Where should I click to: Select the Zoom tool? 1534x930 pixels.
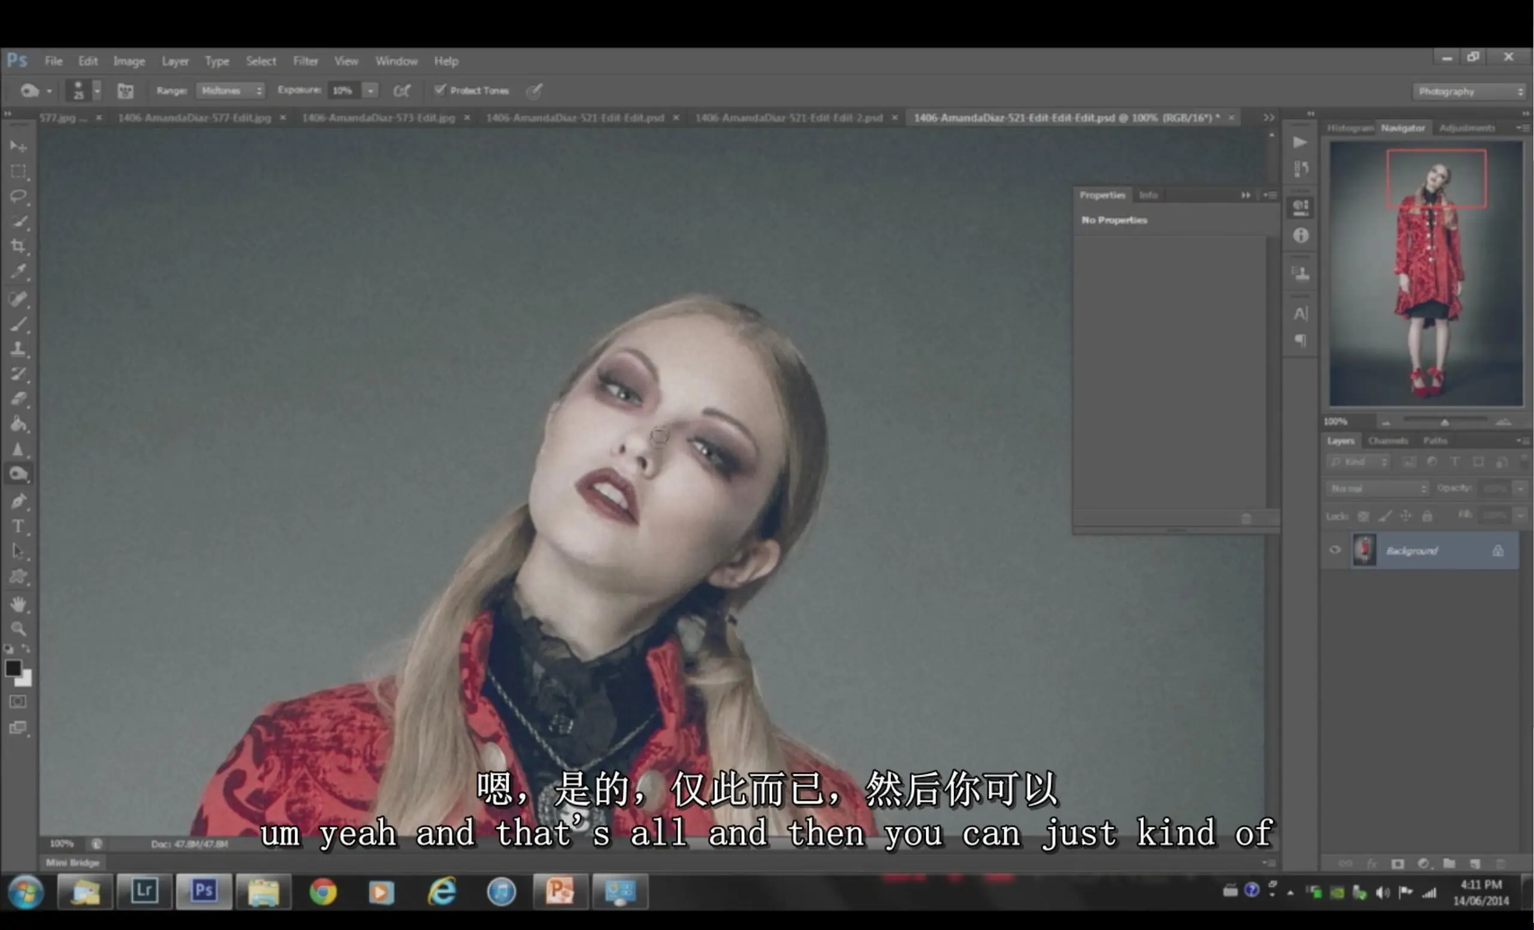pos(18,629)
